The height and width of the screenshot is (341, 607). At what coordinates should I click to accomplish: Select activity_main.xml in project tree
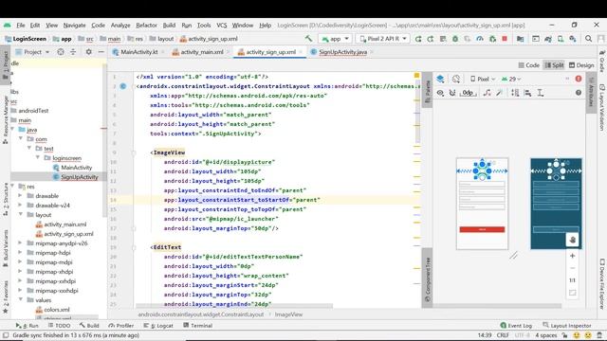[x=65, y=224]
